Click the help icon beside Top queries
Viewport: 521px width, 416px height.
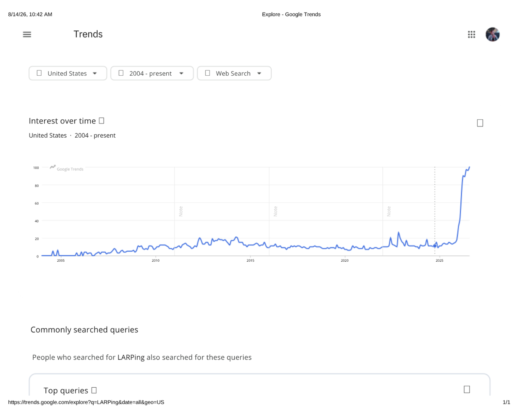pyautogui.click(x=94, y=390)
